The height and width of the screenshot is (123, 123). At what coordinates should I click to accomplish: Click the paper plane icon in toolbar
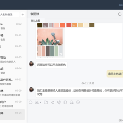coord(53,102)
